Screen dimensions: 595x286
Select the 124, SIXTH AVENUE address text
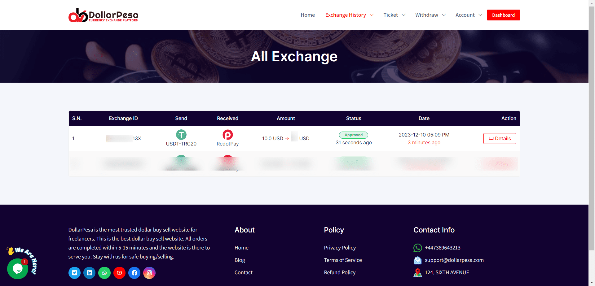point(447,272)
